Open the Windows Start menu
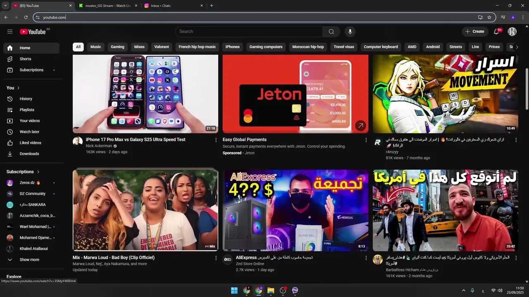 tap(234, 290)
